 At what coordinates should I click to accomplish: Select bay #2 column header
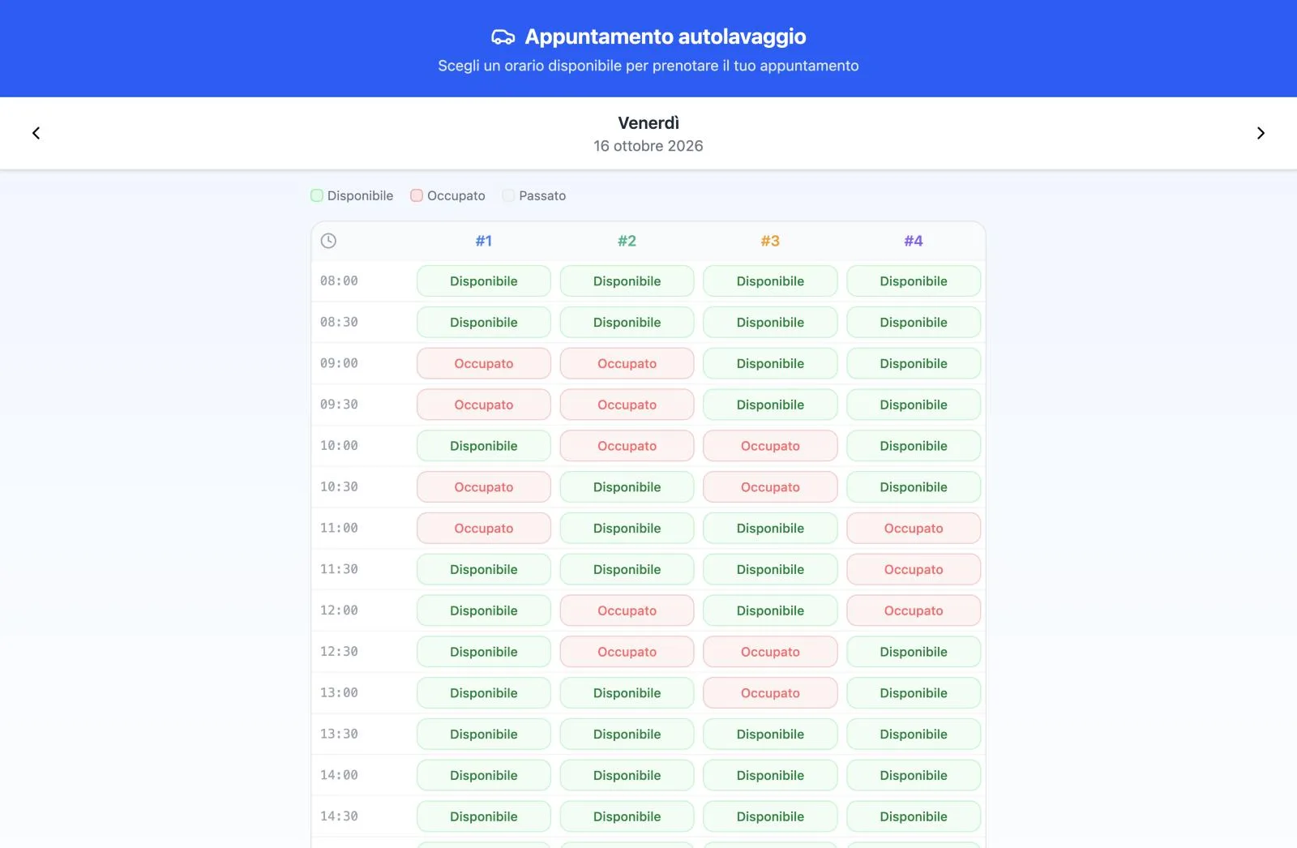point(627,241)
